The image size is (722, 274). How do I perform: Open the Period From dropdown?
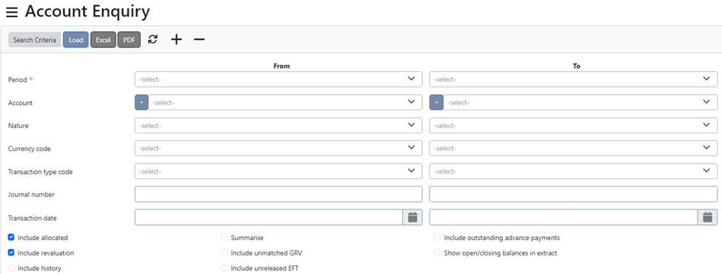[278, 79]
